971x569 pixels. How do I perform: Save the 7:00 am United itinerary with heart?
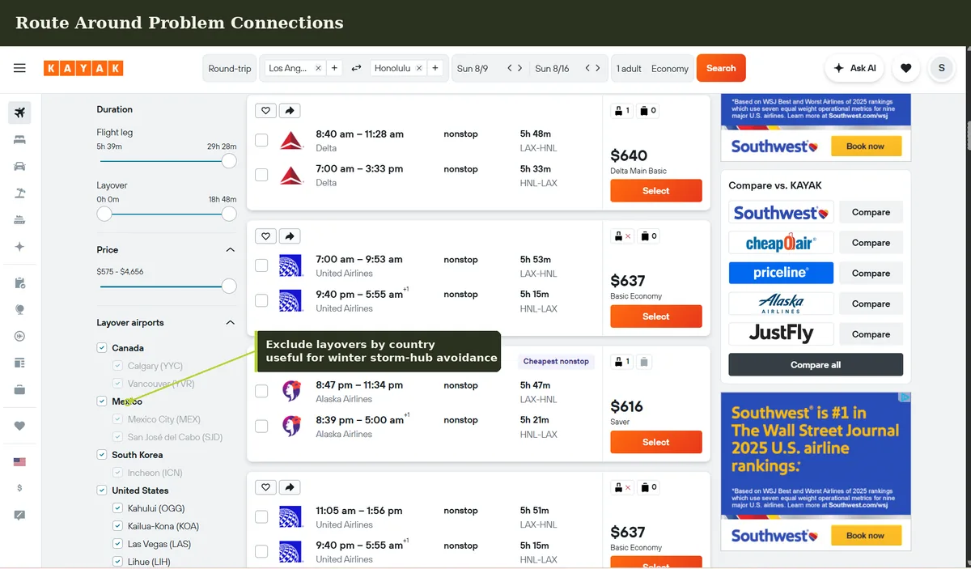265,236
